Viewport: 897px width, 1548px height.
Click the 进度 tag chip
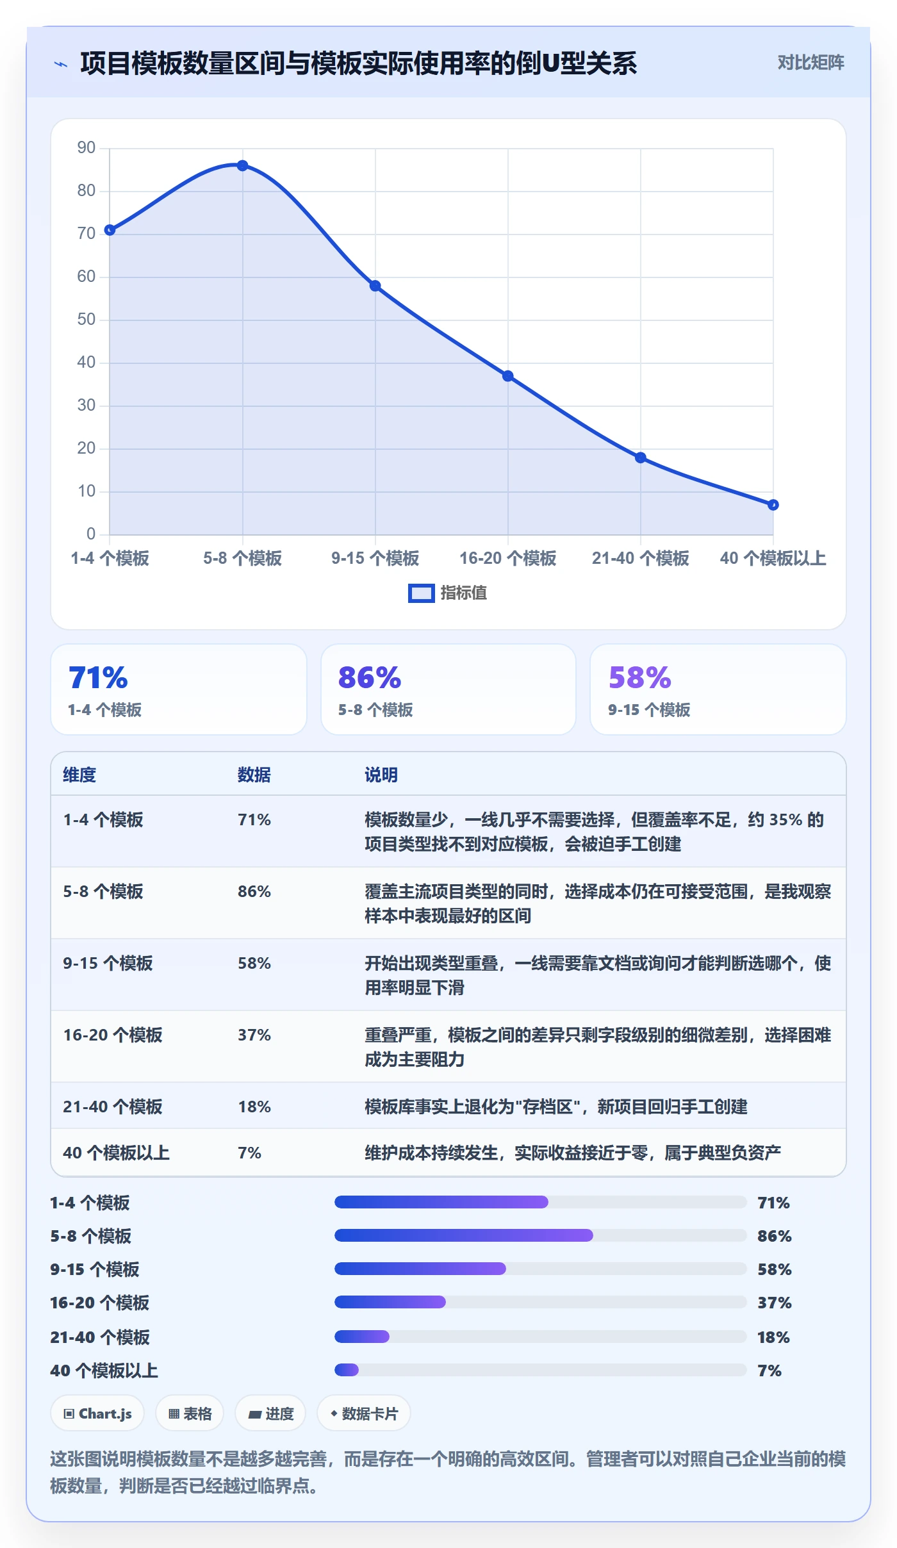coord(270,1413)
